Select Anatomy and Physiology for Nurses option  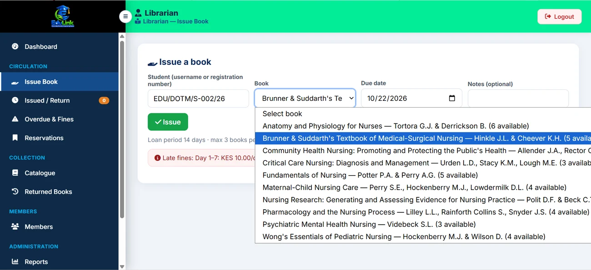[423, 126]
